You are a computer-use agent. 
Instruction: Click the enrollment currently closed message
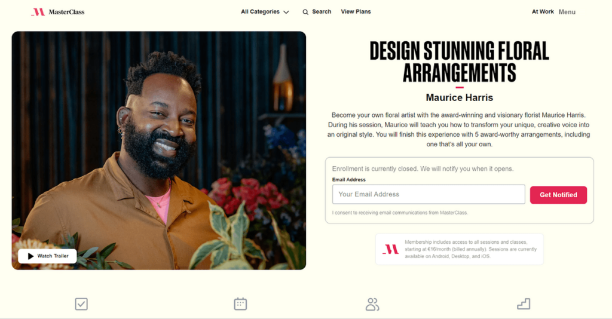click(423, 169)
